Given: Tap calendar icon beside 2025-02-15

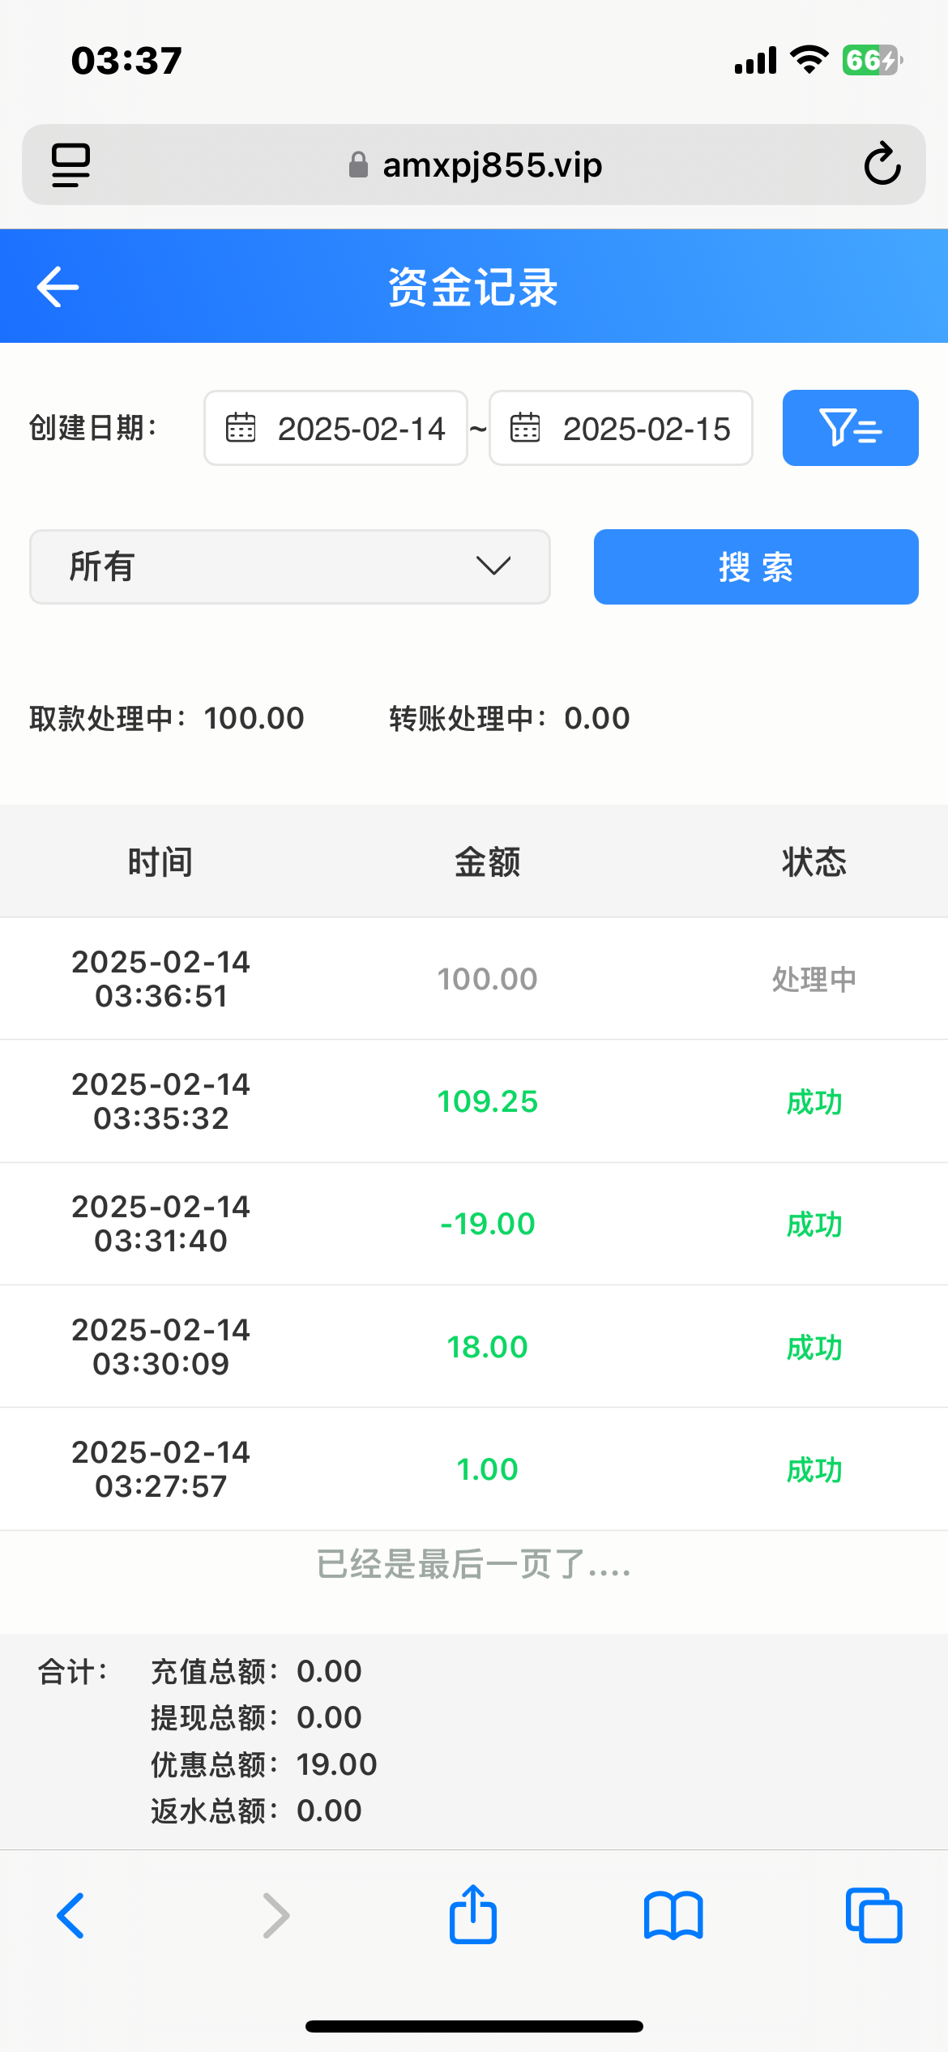Looking at the screenshot, I should [525, 428].
